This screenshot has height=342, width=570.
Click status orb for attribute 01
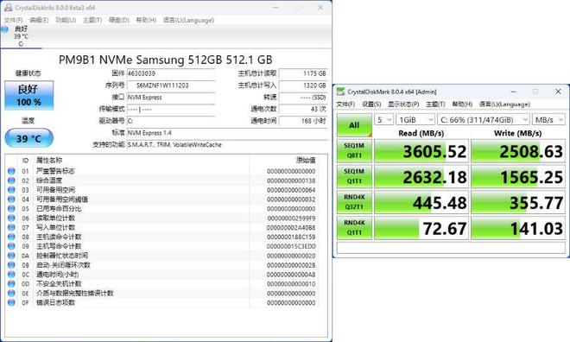tap(11, 171)
